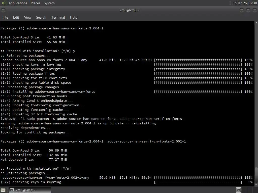
Task: Click the 'Updating fontconfig configuration...' line
Action: 43,105
